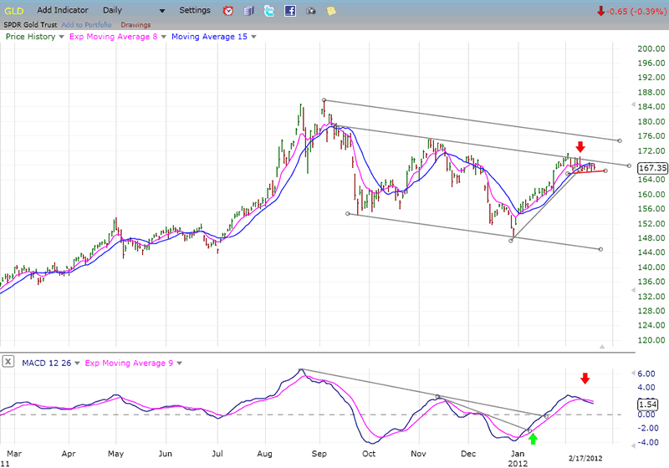Share chart via Facebook icon
This screenshot has width=669, height=468.
pyautogui.click(x=290, y=11)
